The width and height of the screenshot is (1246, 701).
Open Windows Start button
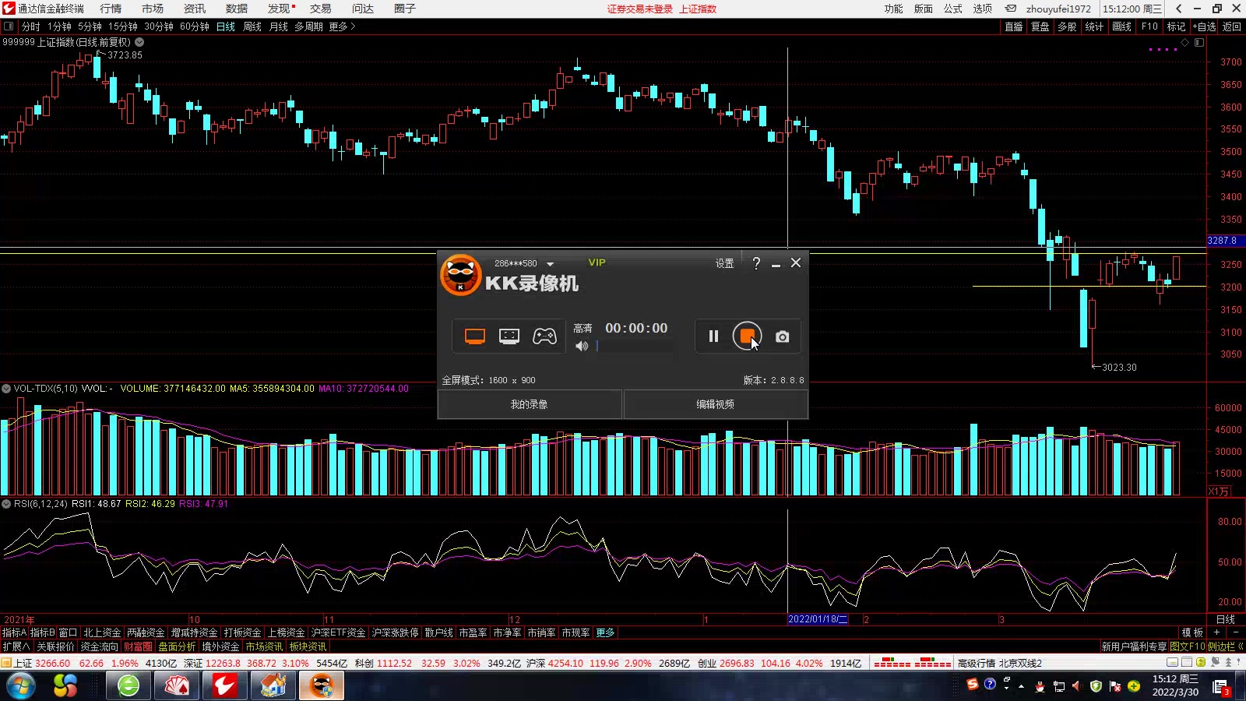[21, 686]
